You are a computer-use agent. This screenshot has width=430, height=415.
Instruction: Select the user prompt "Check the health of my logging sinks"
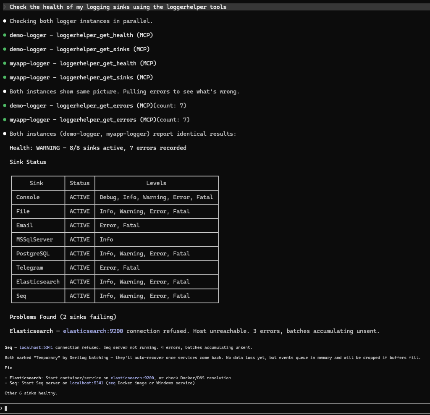pos(118,7)
